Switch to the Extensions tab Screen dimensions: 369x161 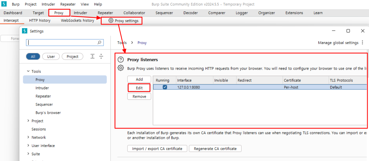(294, 13)
